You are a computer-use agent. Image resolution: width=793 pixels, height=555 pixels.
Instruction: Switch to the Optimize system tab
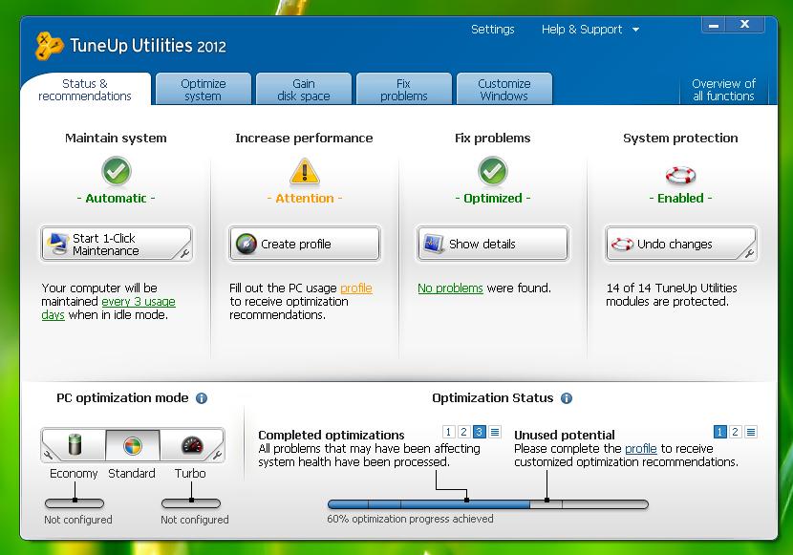tap(204, 90)
